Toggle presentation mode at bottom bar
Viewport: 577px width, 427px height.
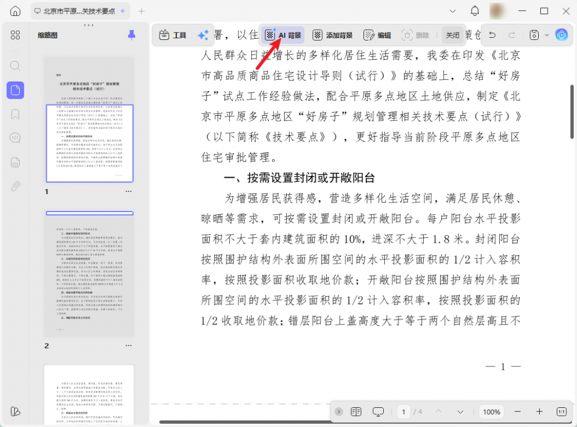click(x=379, y=411)
